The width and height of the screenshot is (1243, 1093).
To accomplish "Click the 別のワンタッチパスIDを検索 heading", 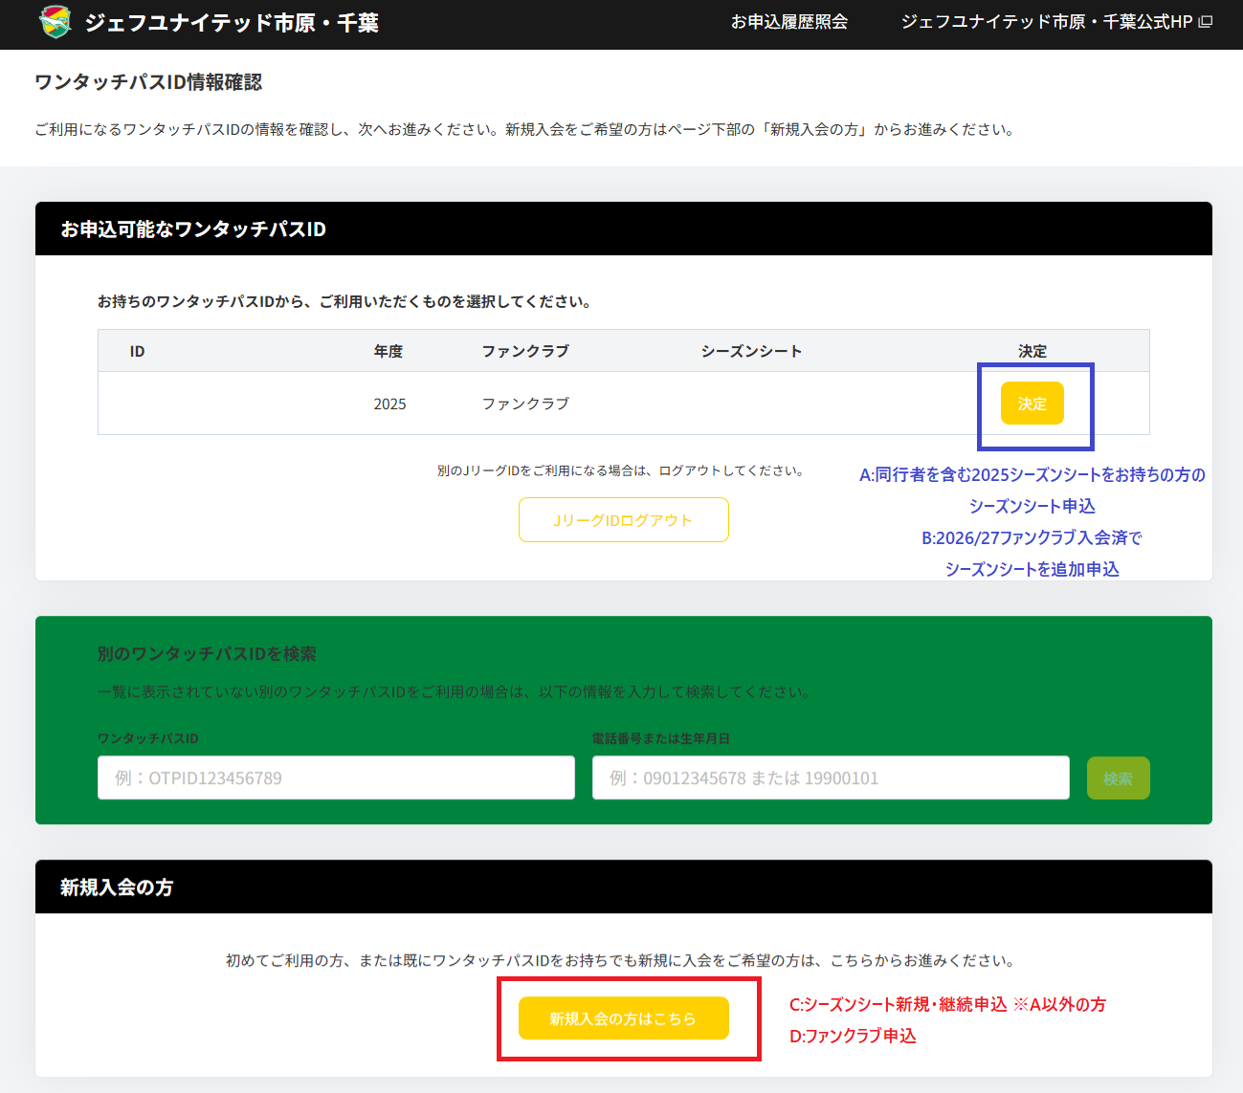I will (207, 654).
